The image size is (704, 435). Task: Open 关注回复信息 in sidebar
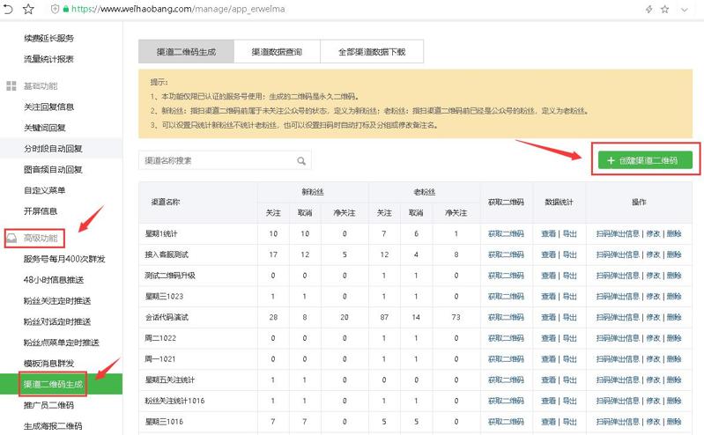(49, 107)
